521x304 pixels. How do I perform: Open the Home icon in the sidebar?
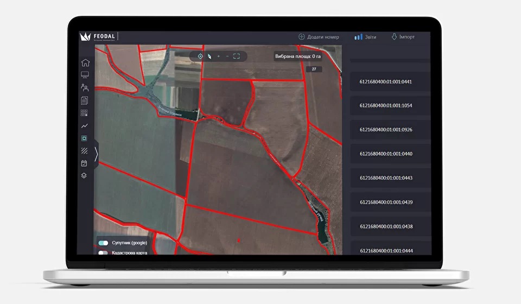85,62
